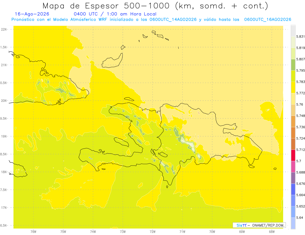Click the 74W longitude axis label

point(93,232)
